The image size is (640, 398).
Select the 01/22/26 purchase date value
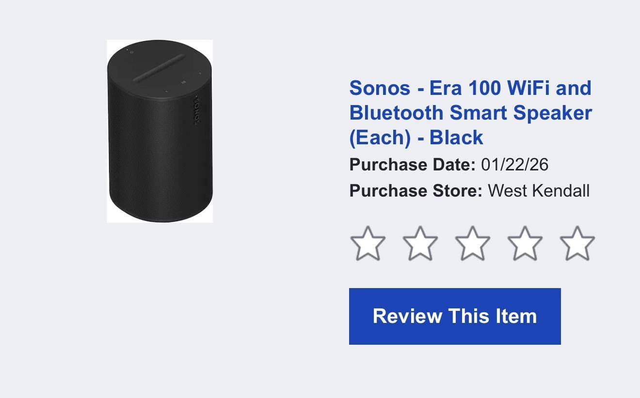tap(514, 165)
